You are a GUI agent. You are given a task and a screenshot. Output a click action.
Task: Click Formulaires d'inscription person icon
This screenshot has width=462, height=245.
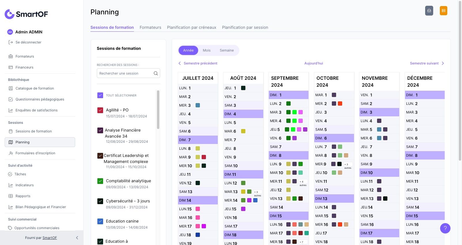pos(11,153)
